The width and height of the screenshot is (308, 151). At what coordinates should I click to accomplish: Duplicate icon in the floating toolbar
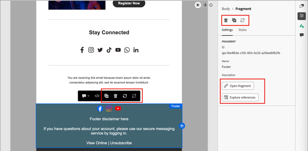106,96
